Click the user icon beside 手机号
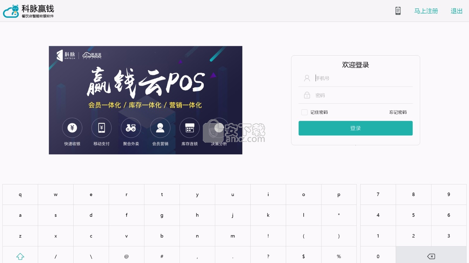Viewport: 469px width, 263px height. click(307, 78)
